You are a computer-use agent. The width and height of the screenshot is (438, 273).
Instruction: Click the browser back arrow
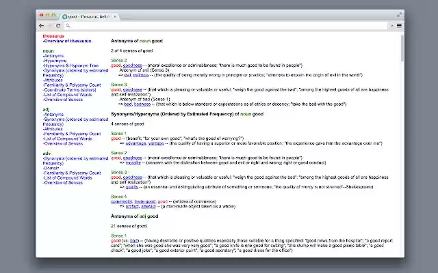tap(41, 26)
